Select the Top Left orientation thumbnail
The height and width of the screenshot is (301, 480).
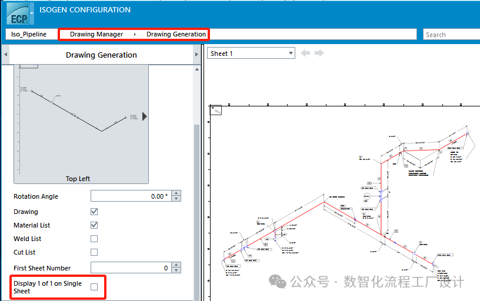81,124
